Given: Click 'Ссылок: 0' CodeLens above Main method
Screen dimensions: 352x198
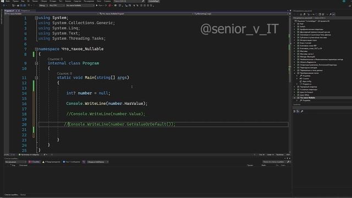Looking at the screenshot, I should (64, 73).
